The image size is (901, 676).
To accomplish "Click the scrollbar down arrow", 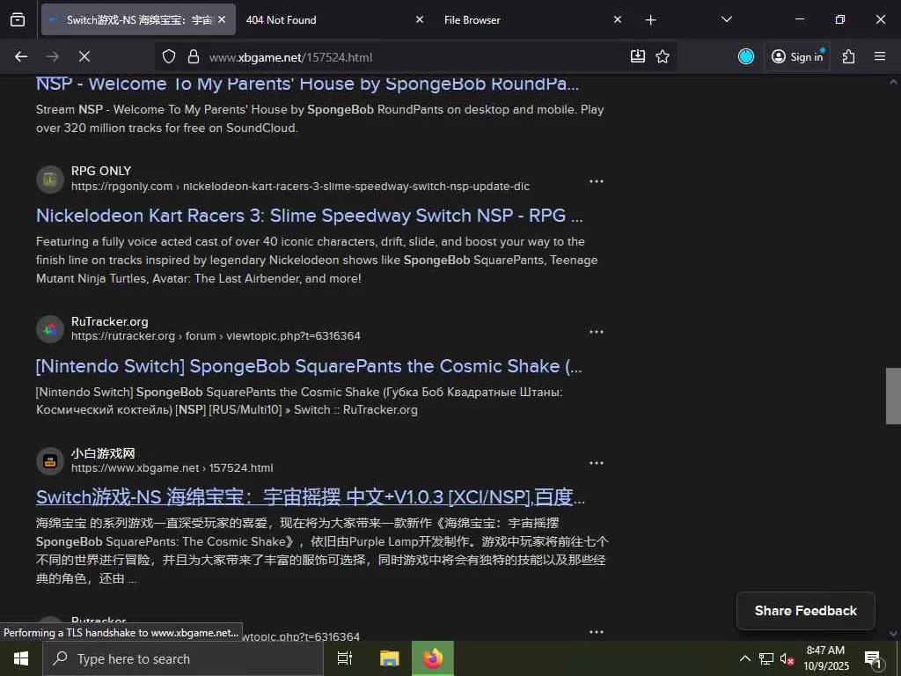I will pos(893,634).
